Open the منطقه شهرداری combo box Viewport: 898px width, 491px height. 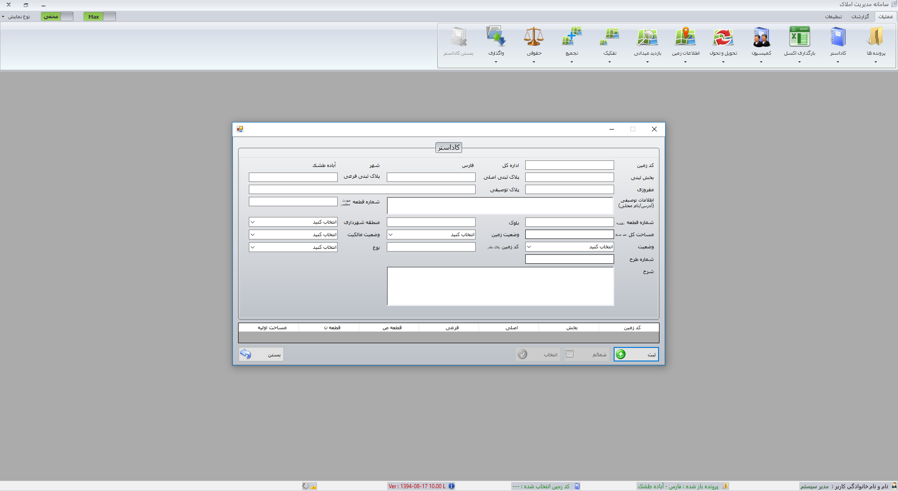click(x=293, y=222)
